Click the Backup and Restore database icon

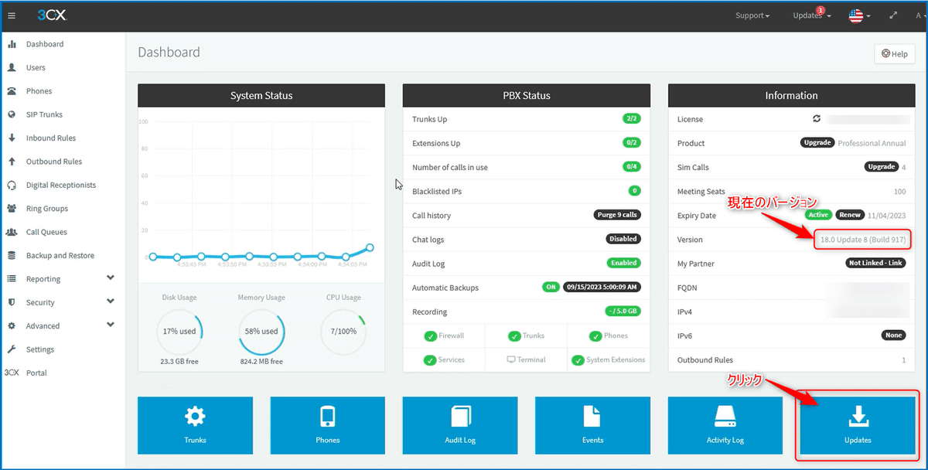pos(12,255)
